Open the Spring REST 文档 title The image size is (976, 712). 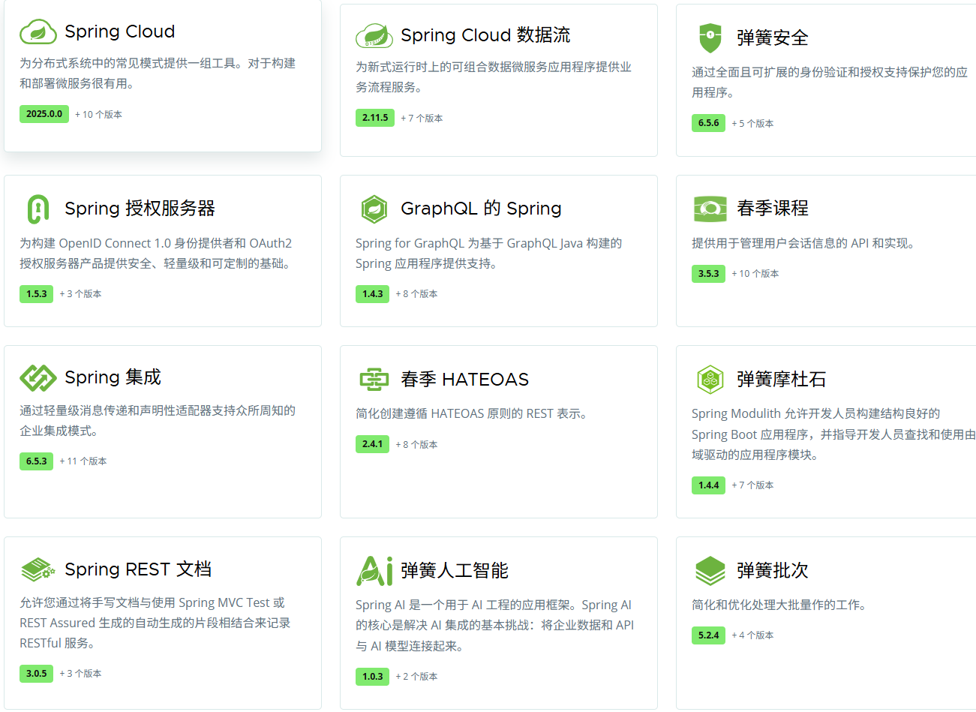(138, 569)
